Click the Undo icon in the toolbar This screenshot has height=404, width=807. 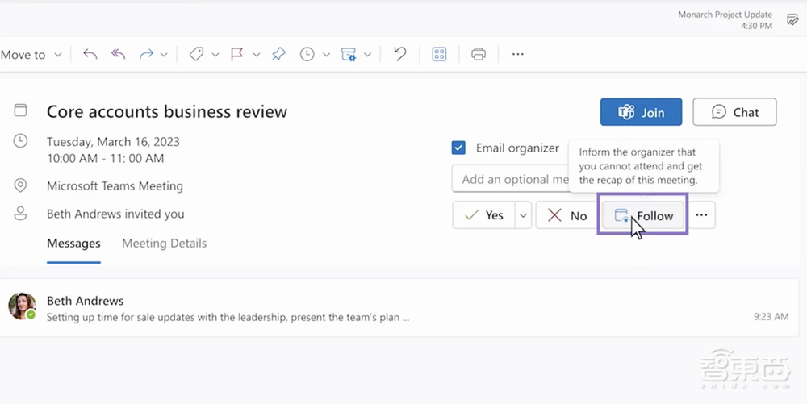click(x=399, y=54)
